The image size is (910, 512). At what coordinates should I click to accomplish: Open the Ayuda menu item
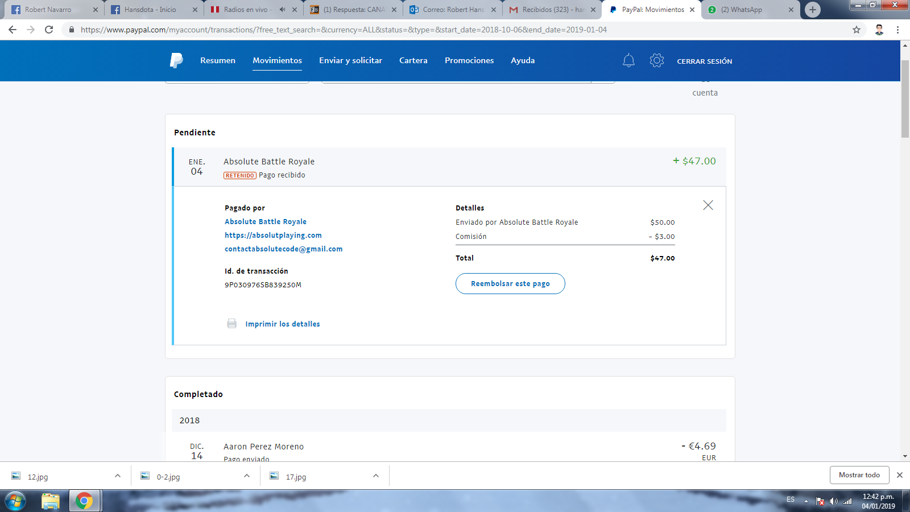point(523,60)
